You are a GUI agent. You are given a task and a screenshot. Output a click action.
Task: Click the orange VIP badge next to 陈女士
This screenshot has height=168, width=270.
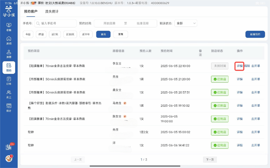pyautogui.click(x=125, y=116)
